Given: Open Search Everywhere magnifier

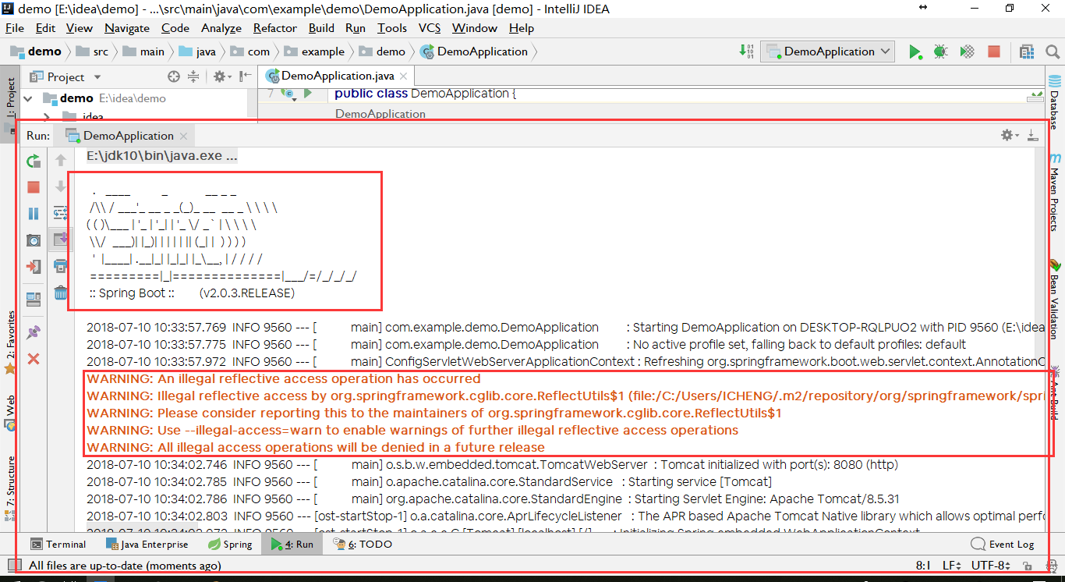Looking at the screenshot, I should coord(1052,51).
